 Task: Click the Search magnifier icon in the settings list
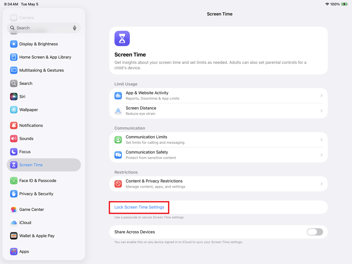(x=14, y=84)
